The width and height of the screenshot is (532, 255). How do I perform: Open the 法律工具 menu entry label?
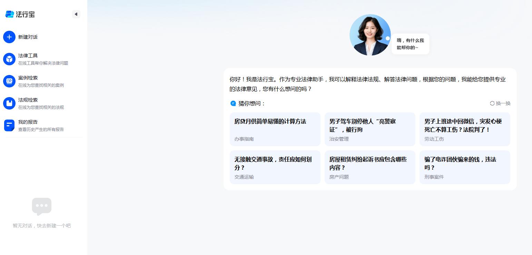click(28, 56)
